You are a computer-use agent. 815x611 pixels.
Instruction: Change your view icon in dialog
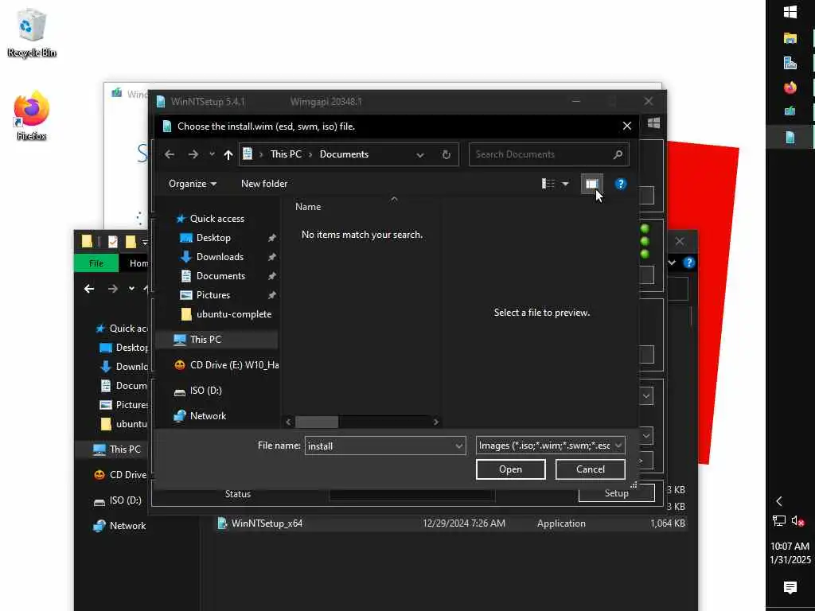548,184
